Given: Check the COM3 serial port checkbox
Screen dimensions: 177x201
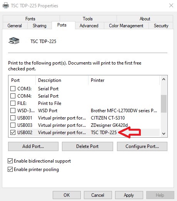Looking at the screenshot, I should [13, 88].
